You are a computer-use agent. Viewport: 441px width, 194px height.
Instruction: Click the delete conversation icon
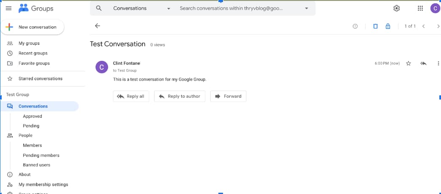(x=375, y=26)
